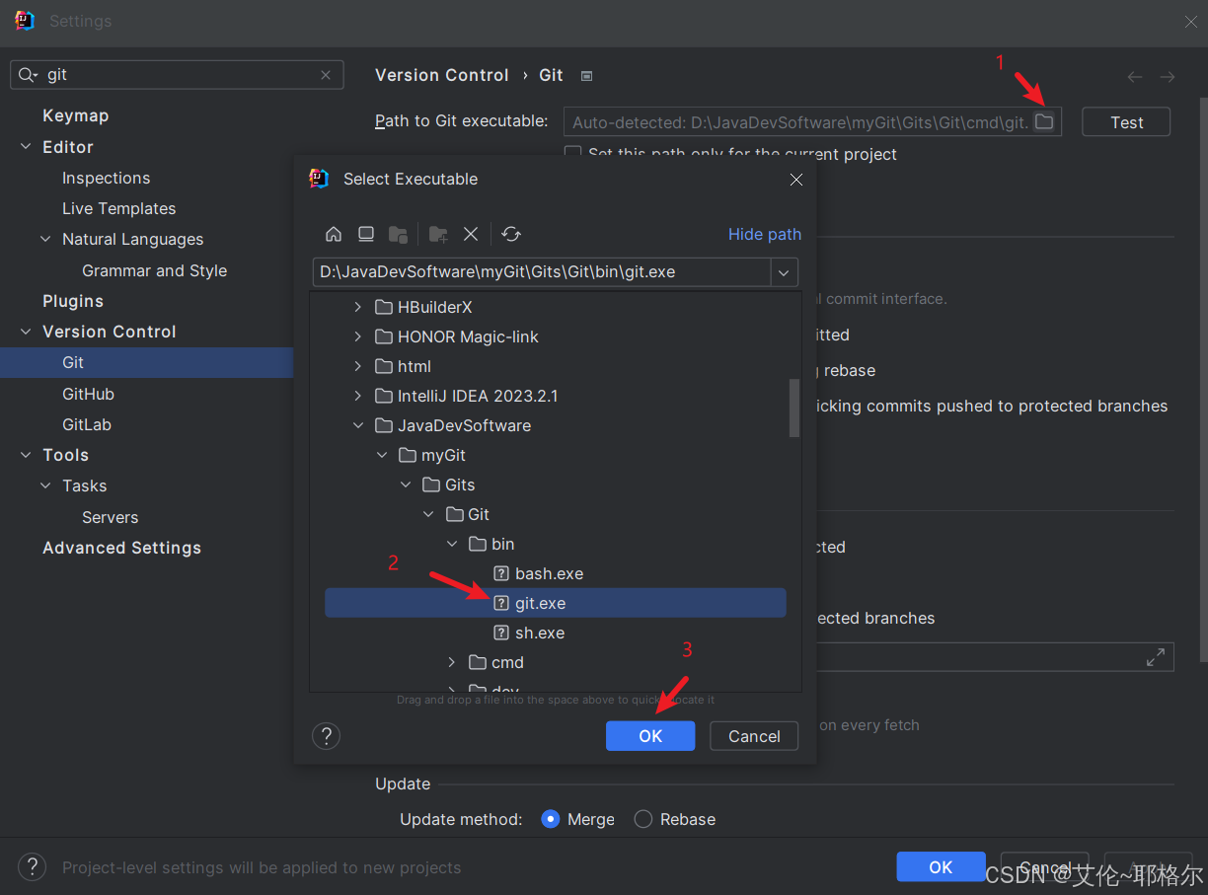Viewport: 1208px width, 895px height.
Task: Expand the cmd folder node
Action: (452, 662)
